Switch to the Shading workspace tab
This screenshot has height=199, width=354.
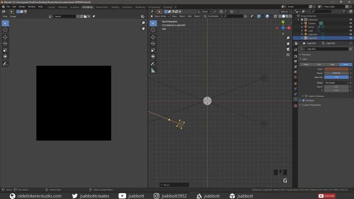(x=115, y=7)
